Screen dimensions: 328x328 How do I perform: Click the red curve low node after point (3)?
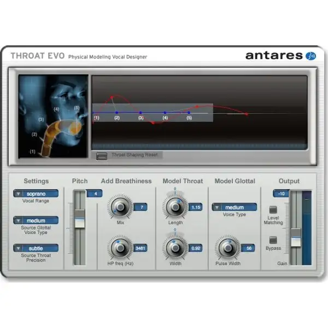(x=153, y=123)
